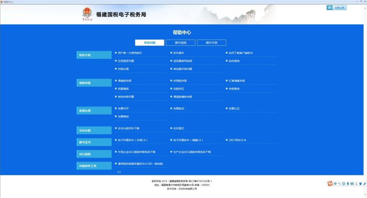The image size is (367, 198).
Task: Open the 操作手册 tab
Action: click(x=212, y=43)
